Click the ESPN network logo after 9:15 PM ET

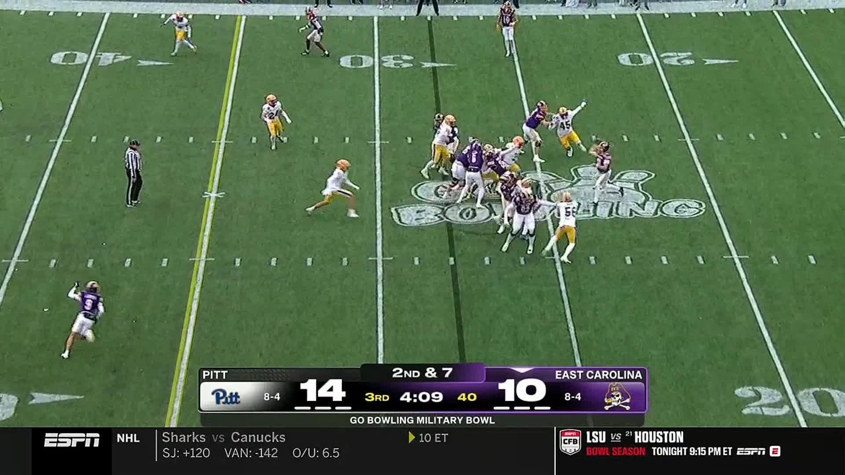[x=751, y=451]
